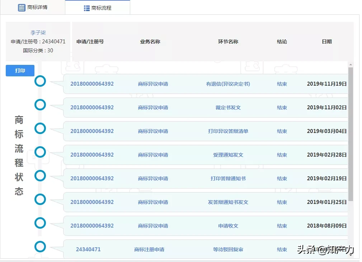
Task: Click number 20180000064392 in 2019年11月19日 row
Action: pos(92,84)
